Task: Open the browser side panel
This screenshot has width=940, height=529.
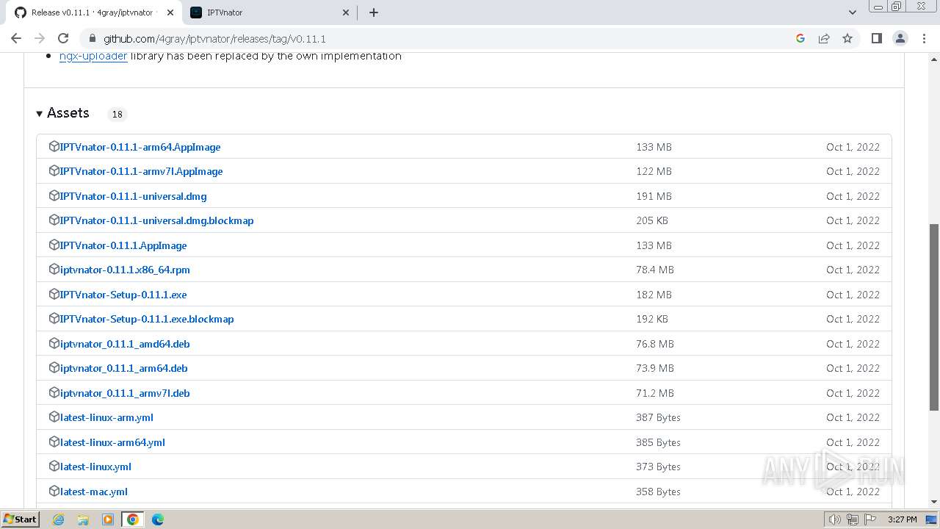Action: (x=876, y=38)
